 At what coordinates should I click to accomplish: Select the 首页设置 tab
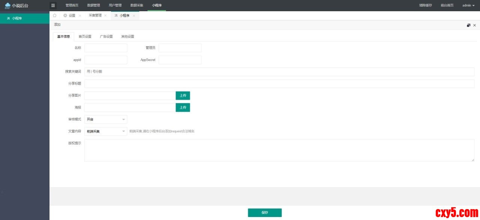(x=85, y=36)
